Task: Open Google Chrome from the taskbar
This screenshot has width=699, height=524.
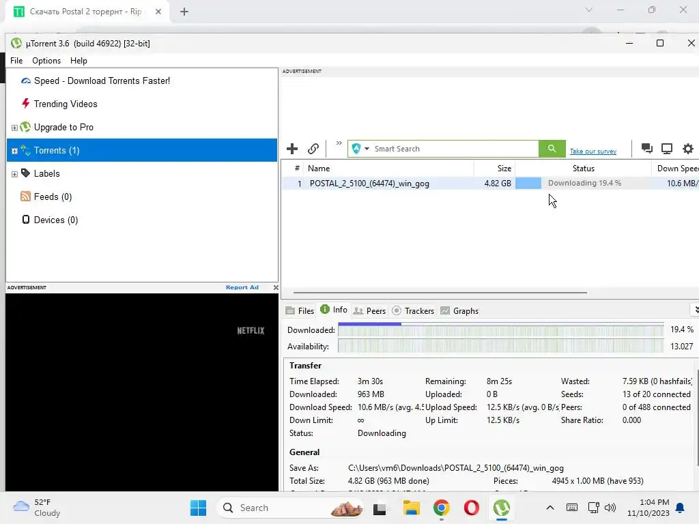Action: click(x=442, y=508)
